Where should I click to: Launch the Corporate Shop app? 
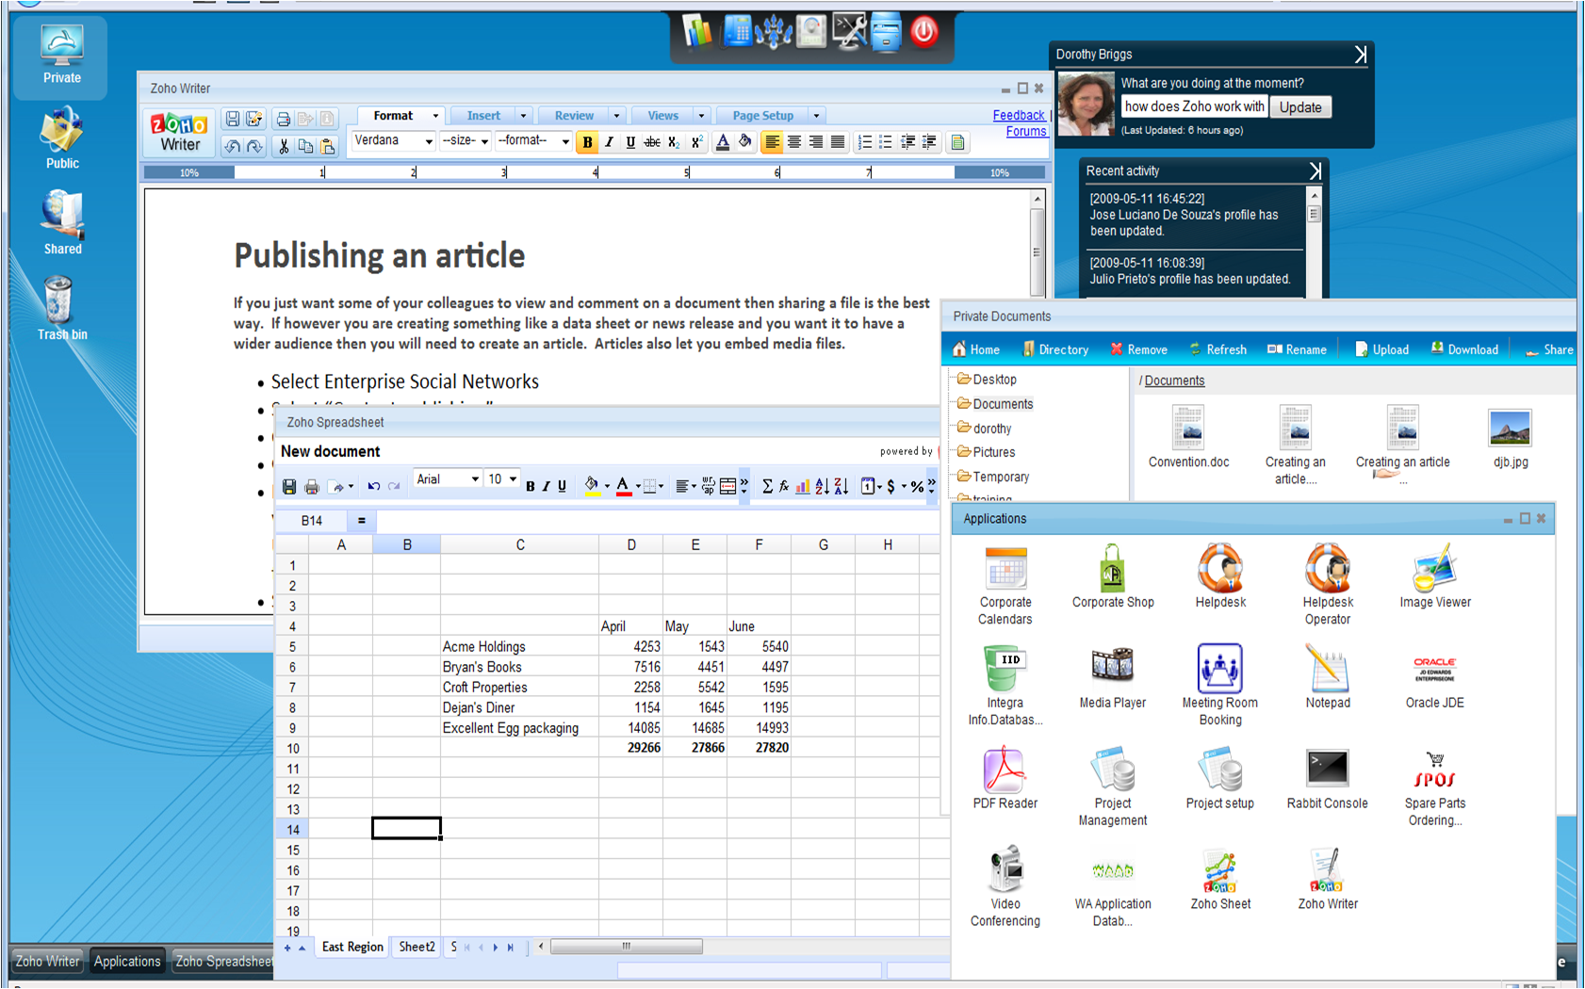1113,576
